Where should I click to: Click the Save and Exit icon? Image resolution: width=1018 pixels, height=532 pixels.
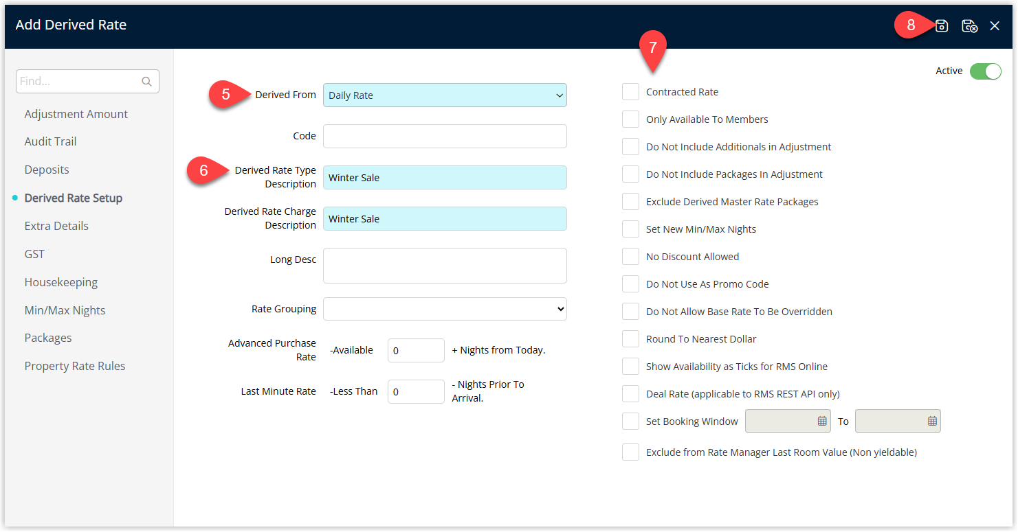click(x=969, y=26)
